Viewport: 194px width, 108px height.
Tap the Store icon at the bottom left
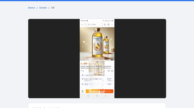point(82,92)
